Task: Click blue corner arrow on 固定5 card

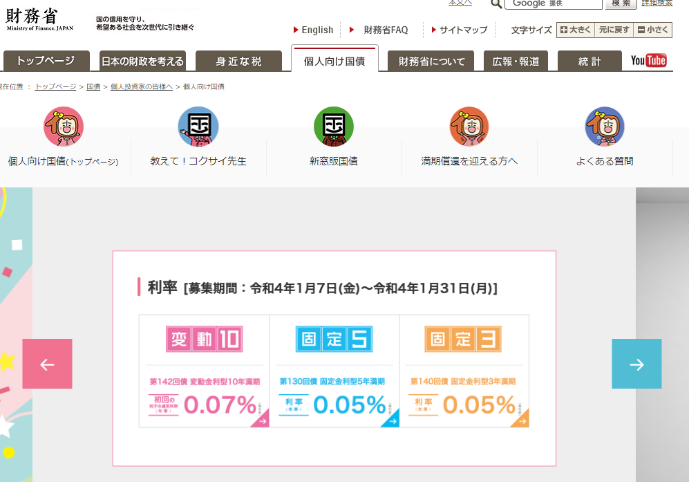Action: pos(392,420)
